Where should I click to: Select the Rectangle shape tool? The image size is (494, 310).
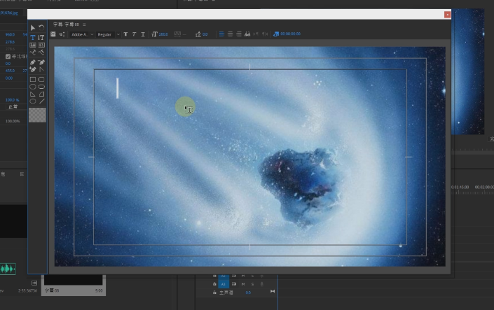(x=33, y=79)
